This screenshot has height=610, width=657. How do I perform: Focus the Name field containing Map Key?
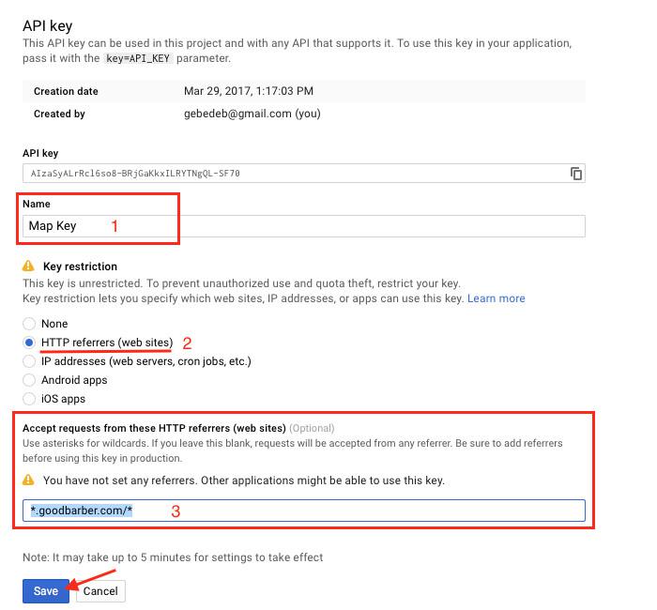(x=302, y=226)
